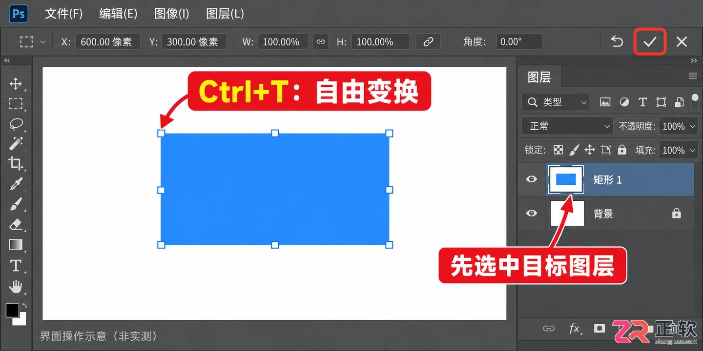Click the 角度 angle input field
Viewport: 703px width, 351px height.
coord(519,42)
